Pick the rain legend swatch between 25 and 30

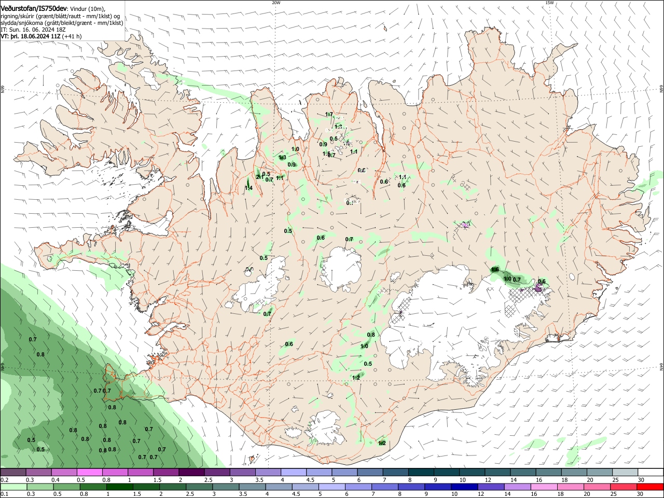[x=624, y=487]
